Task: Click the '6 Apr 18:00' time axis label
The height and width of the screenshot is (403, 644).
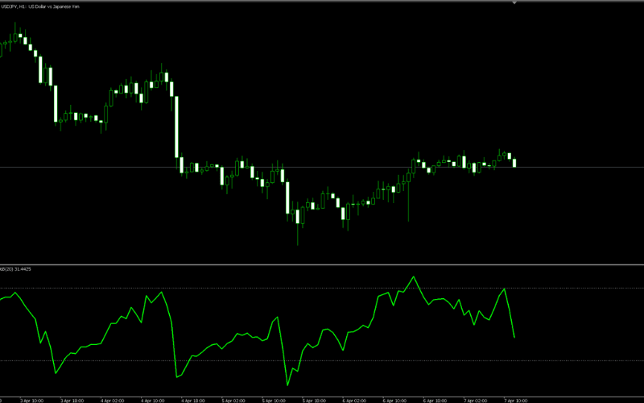Action: point(435,399)
